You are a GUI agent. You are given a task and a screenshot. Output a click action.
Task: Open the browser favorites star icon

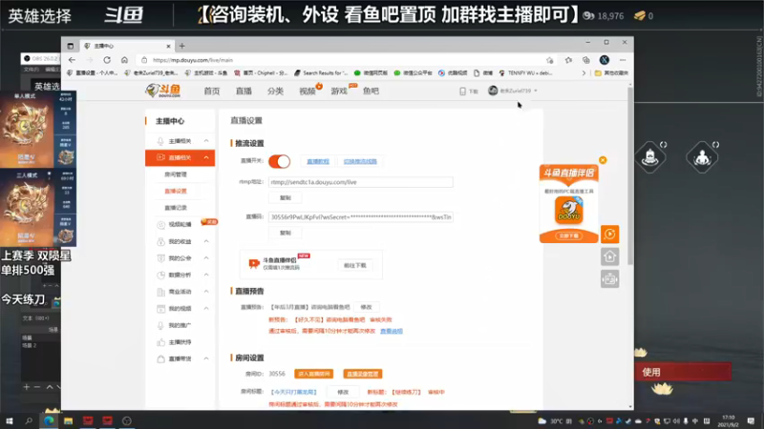coord(568,60)
